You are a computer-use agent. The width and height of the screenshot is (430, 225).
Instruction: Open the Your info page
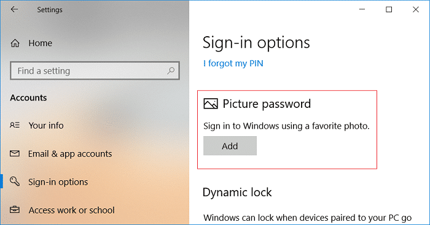[x=46, y=125]
